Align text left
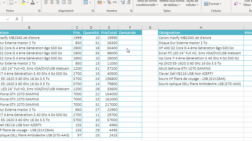252x141 pixels. point(46,2)
